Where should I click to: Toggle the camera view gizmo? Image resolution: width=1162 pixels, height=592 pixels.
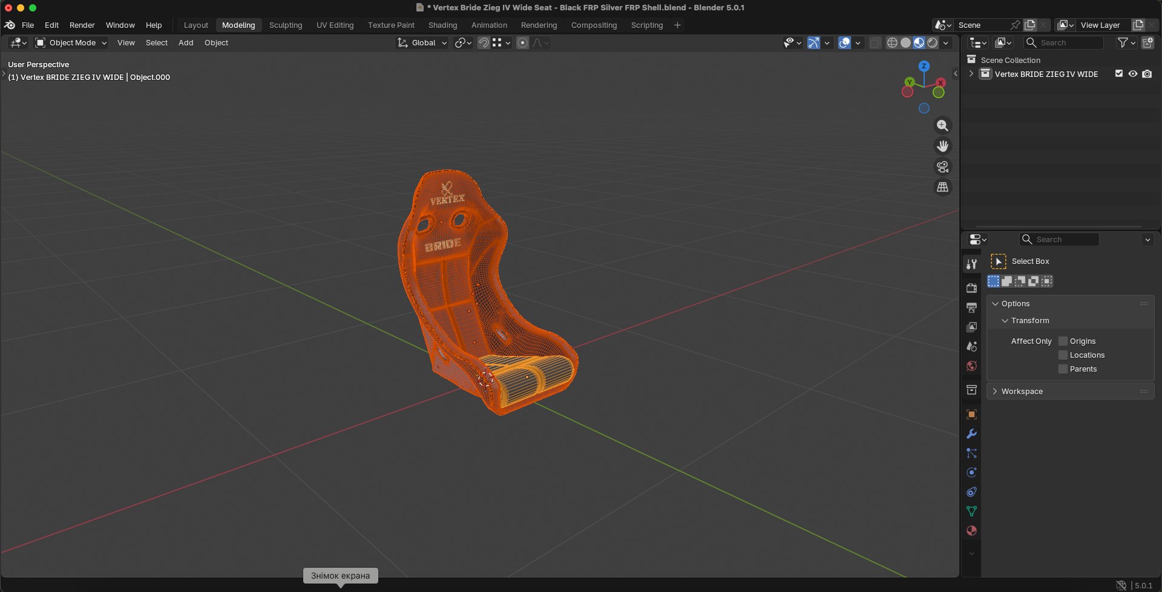tap(942, 166)
